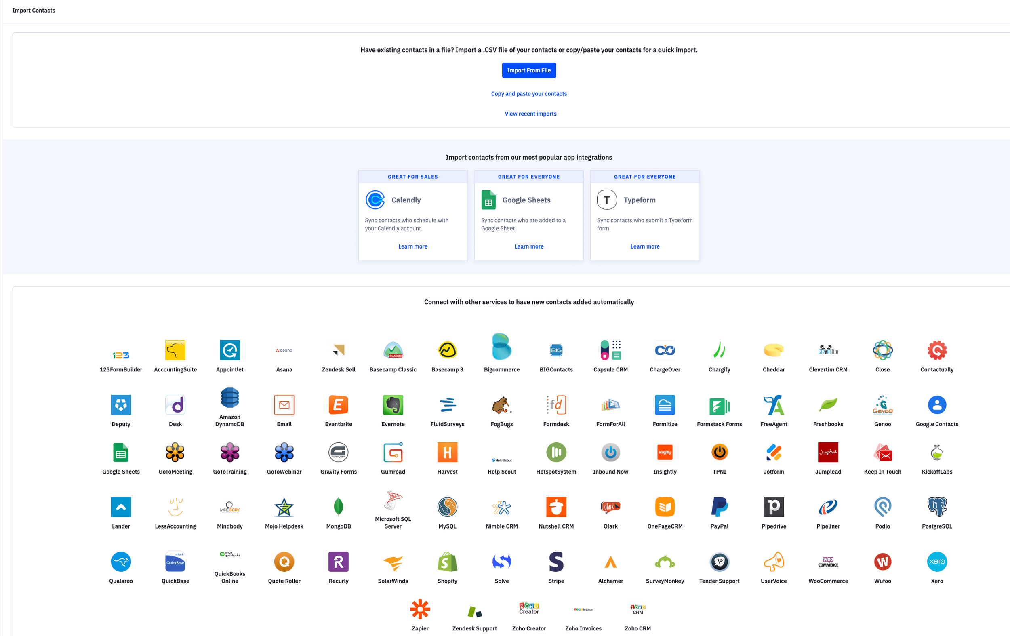Select the Asana integration icon
Screen dimensions: 1010x636
coord(284,350)
